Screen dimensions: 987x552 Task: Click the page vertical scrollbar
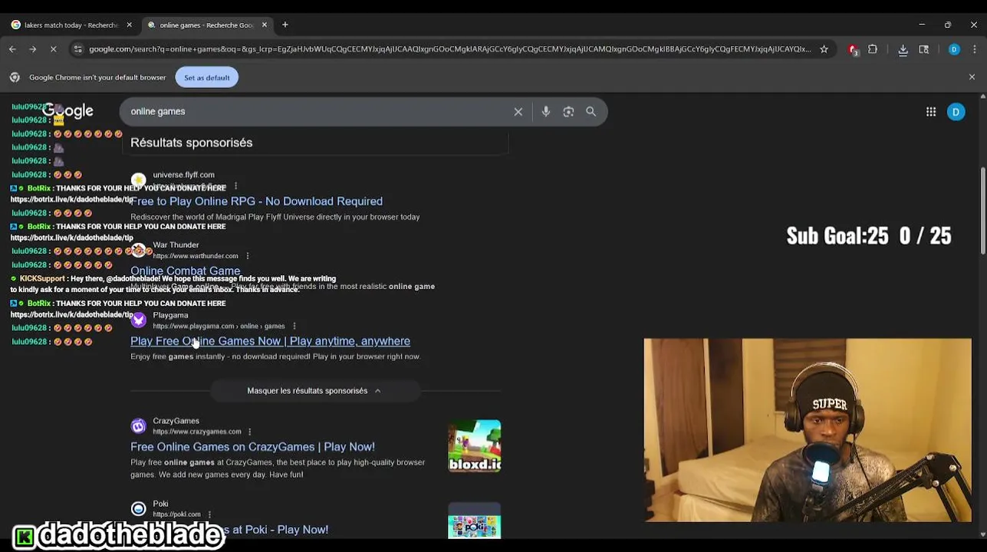point(983,210)
